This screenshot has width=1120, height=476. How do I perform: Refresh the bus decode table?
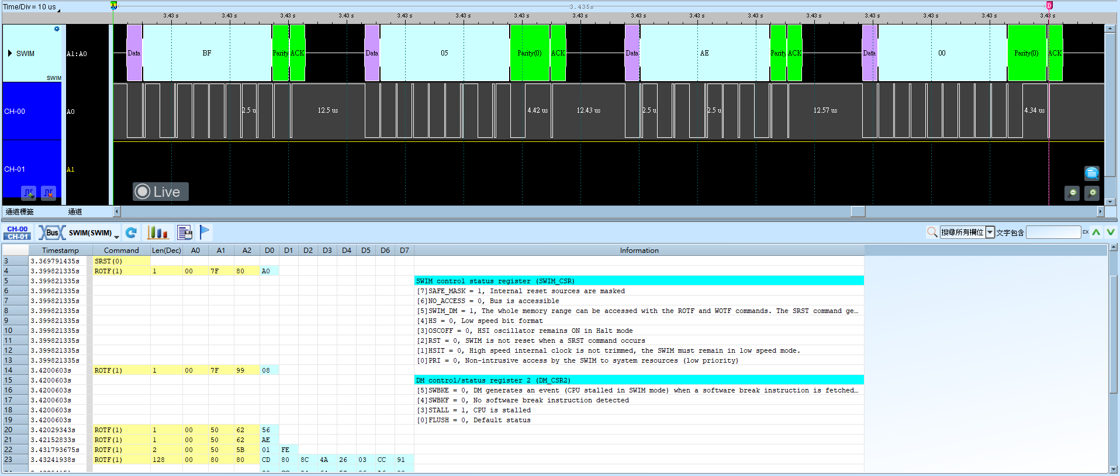point(131,232)
